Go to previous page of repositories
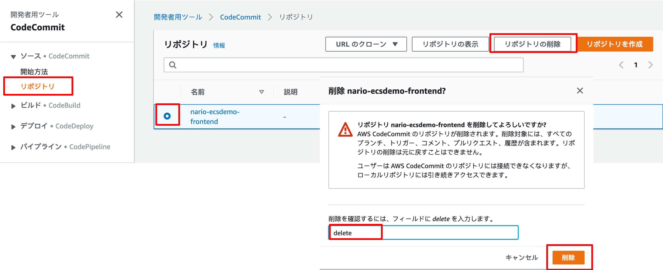Image resolution: width=663 pixels, height=270 pixels. click(x=621, y=65)
